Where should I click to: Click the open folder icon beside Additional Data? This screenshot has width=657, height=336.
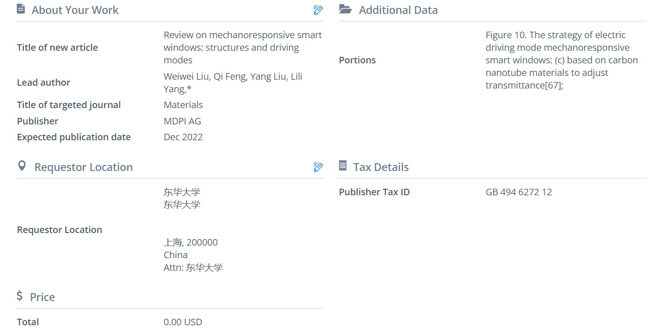tap(345, 9)
